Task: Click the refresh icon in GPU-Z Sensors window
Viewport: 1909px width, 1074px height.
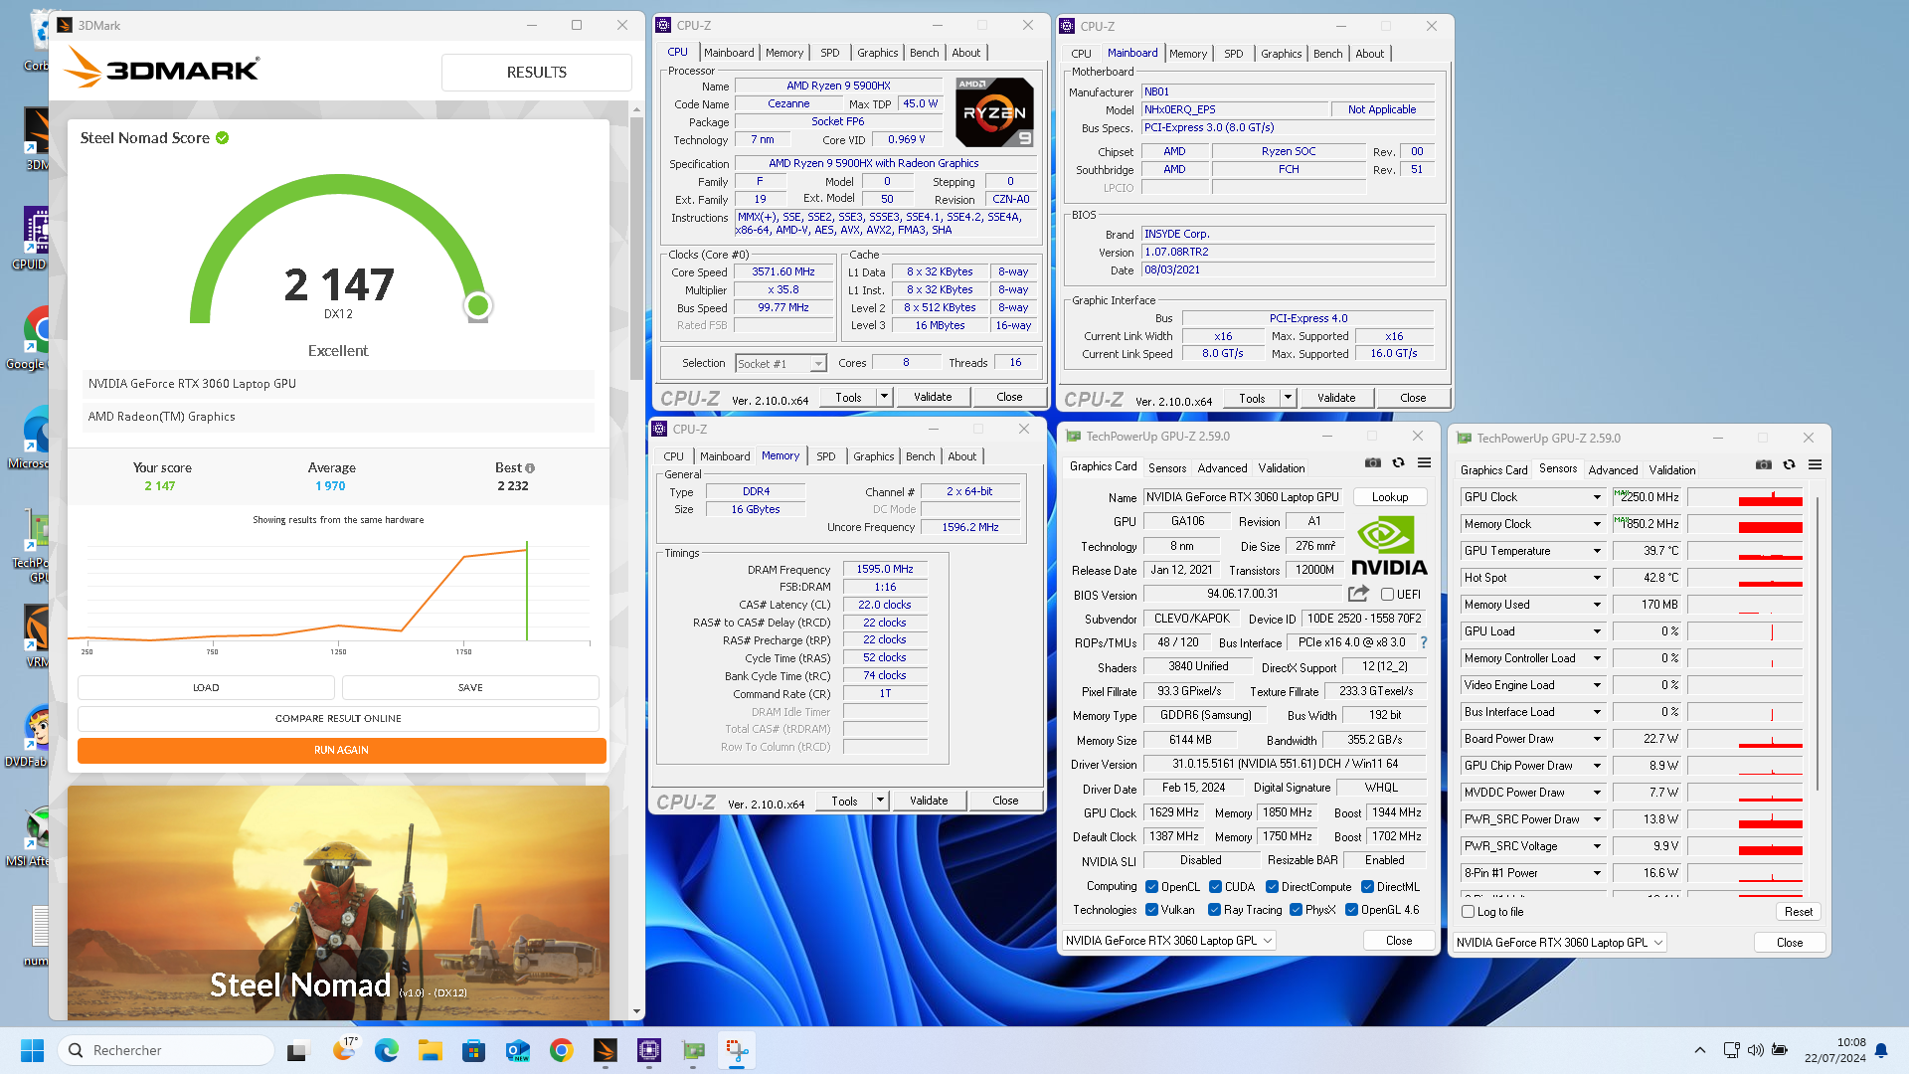Action: (x=1789, y=465)
